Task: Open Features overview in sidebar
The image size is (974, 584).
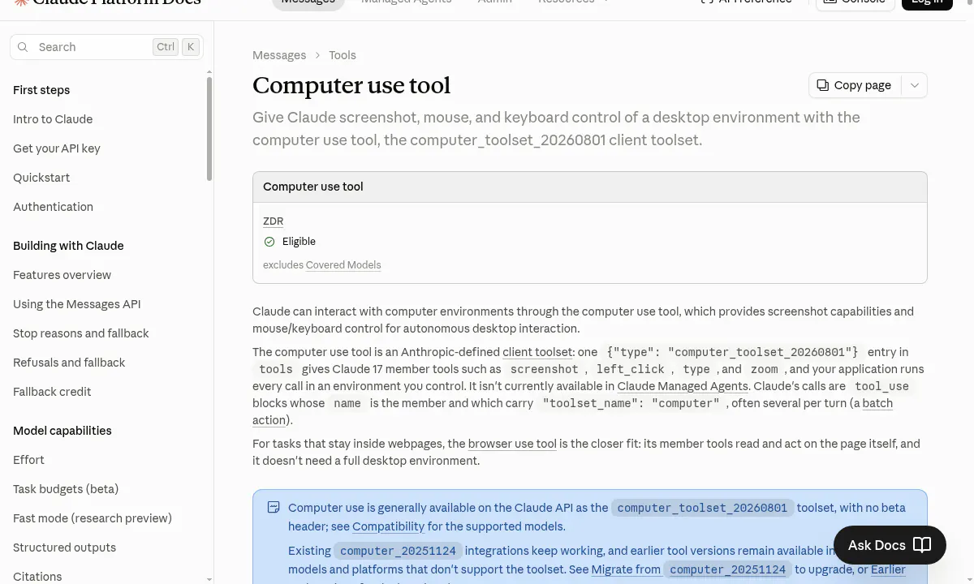Action: [62, 275]
